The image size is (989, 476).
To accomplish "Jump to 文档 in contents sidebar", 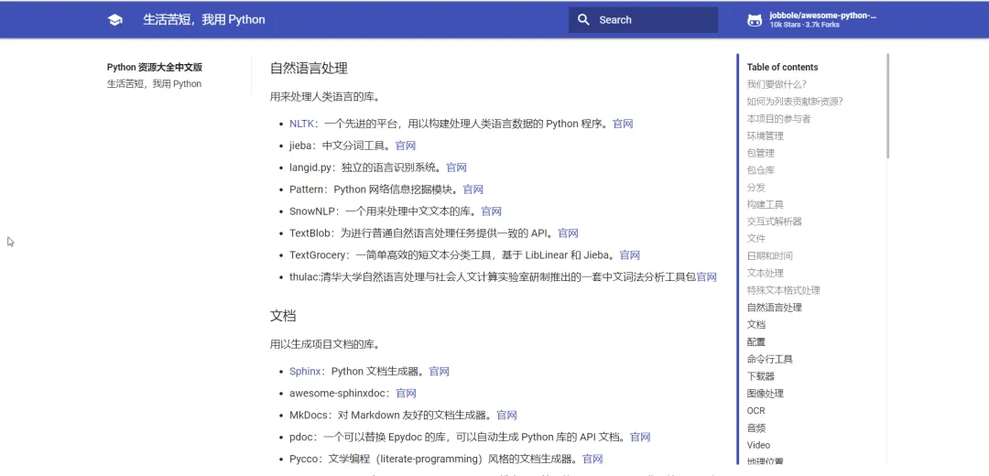I will pos(756,325).
